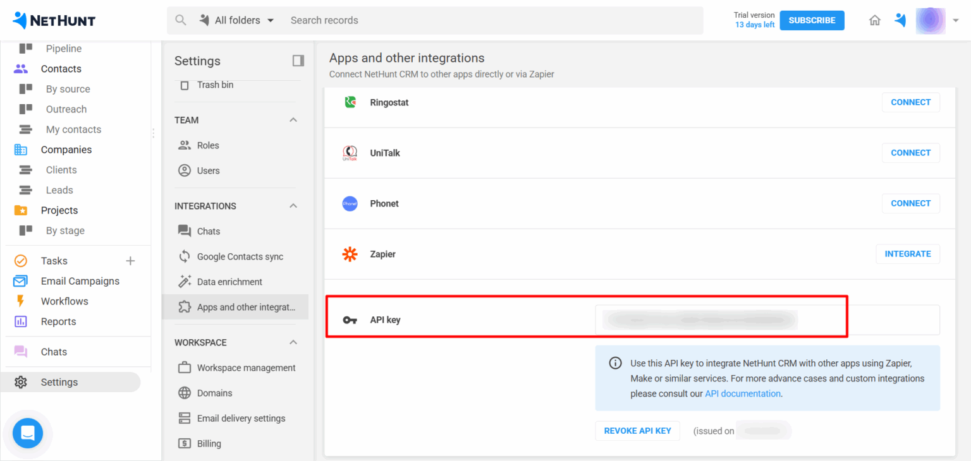Screen dimensions: 971x461
Task: Click the REVOKE API KEY button
Action: coord(637,431)
